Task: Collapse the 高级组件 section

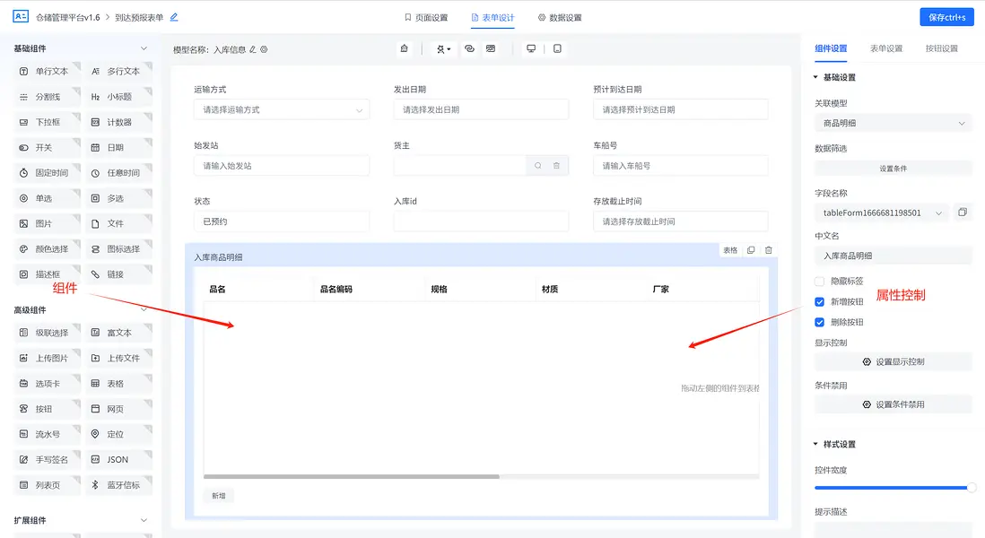Action: tap(144, 309)
